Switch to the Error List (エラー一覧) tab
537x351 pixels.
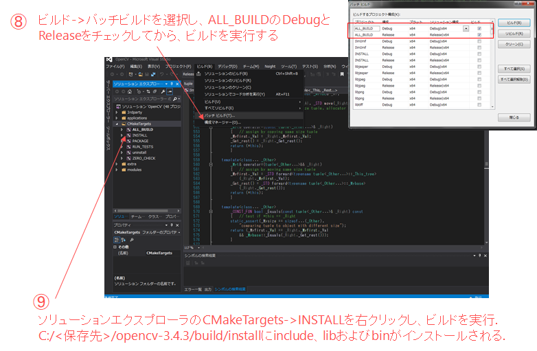(193, 289)
